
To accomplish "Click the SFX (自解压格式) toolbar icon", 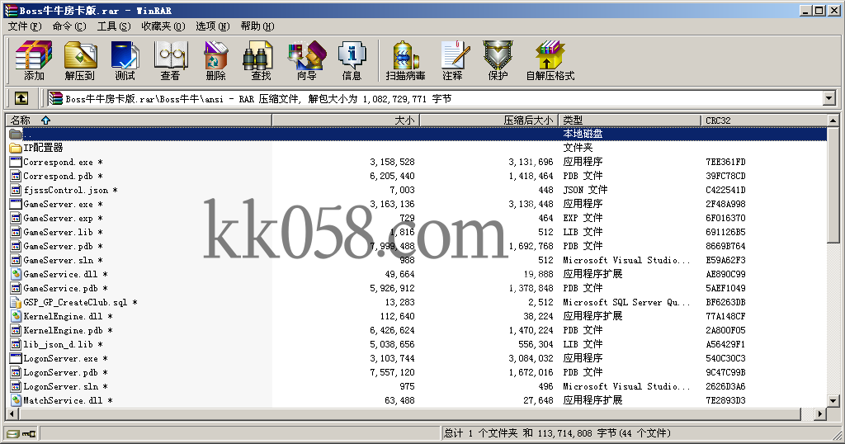I will pos(550,60).
